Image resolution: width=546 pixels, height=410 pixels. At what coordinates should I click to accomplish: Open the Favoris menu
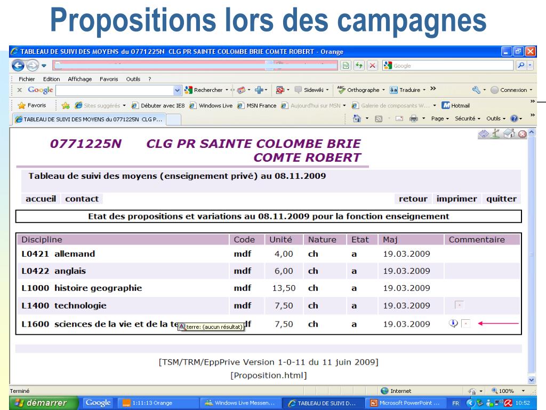pyautogui.click(x=109, y=79)
